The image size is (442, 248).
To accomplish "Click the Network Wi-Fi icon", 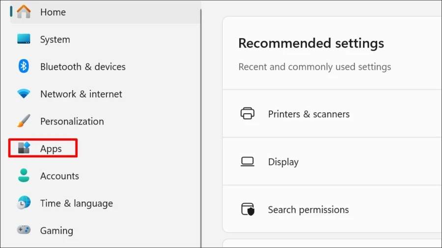I will (x=24, y=93).
